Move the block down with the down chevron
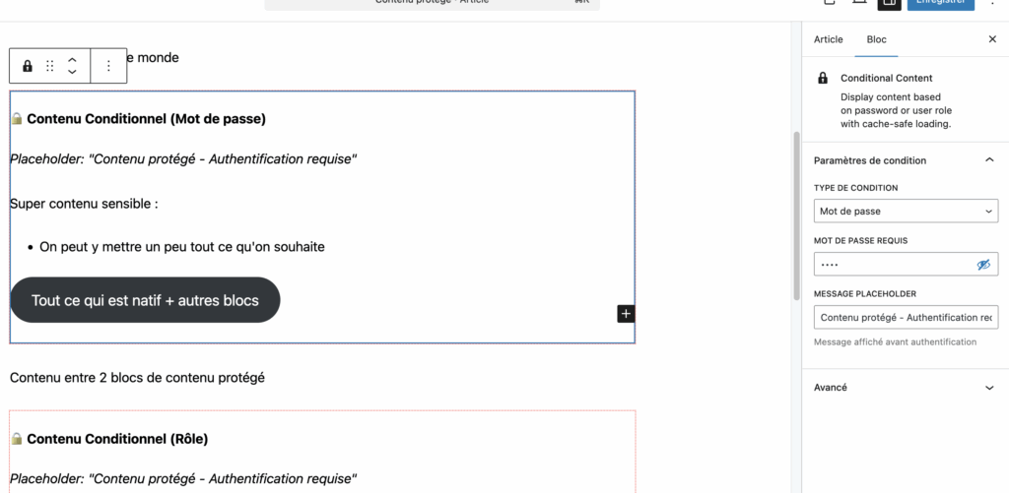This screenshot has width=1009, height=493. coord(72,72)
